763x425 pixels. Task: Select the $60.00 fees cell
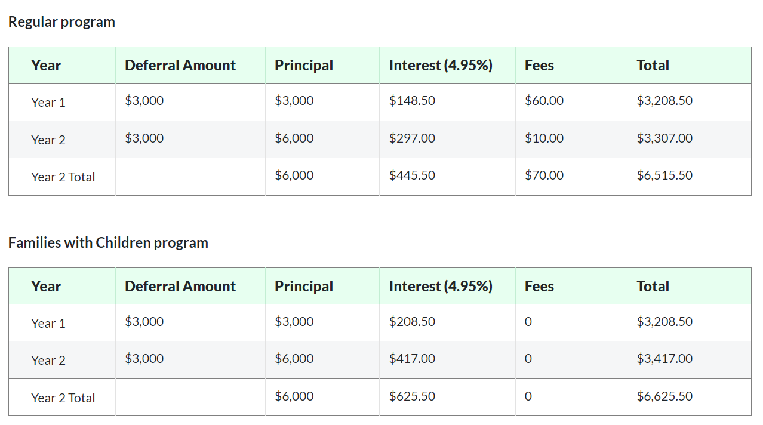[x=544, y=101]
